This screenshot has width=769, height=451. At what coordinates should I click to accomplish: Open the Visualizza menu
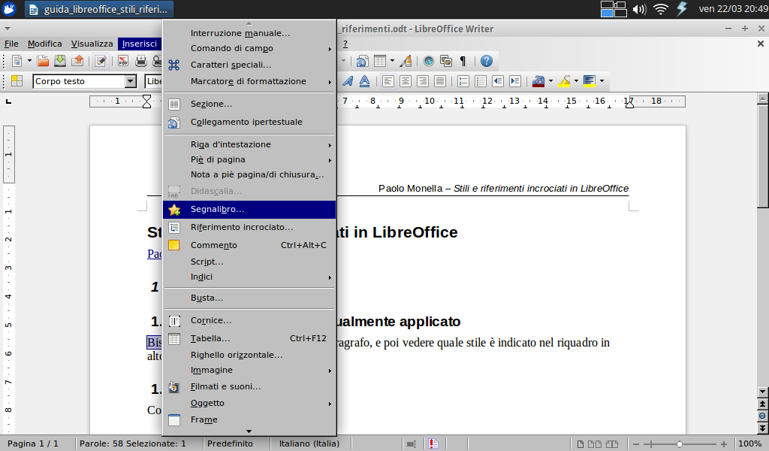pyautogui.click(x=92, y=44)
